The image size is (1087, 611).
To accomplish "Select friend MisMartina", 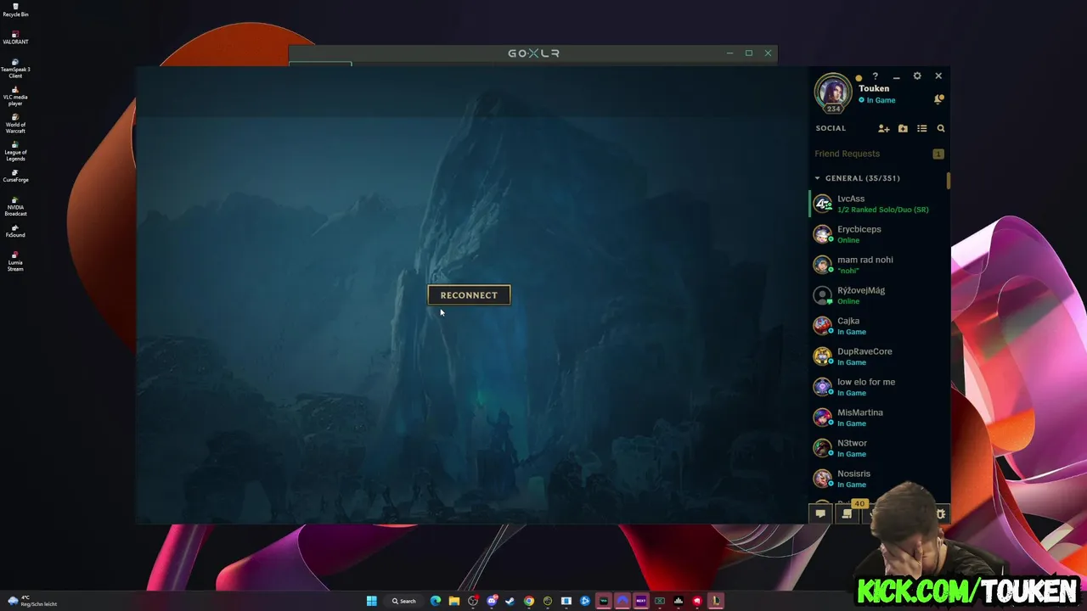I will (x=879, y=418).
